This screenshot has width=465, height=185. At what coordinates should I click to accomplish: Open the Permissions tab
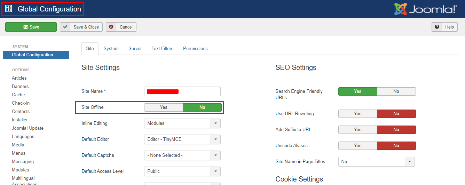[x=195, y=49]
